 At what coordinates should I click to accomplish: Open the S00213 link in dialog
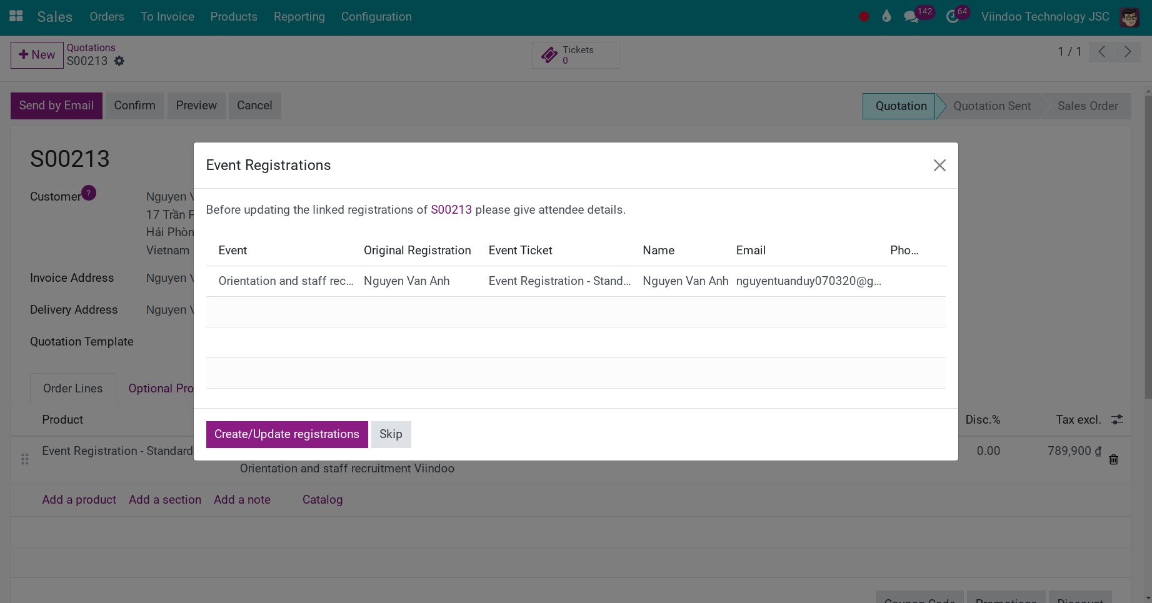[451, 210]
